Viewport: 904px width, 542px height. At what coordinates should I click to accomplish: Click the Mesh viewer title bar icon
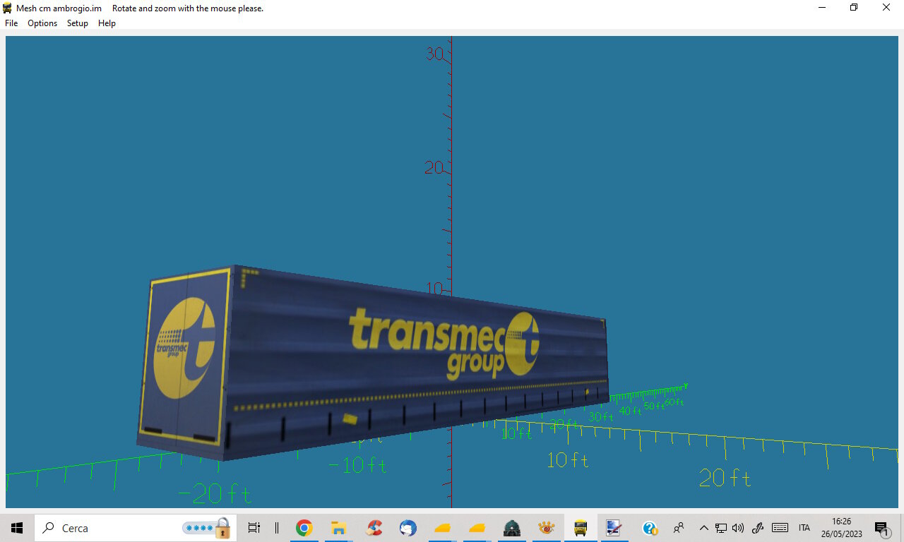(8, 8)
